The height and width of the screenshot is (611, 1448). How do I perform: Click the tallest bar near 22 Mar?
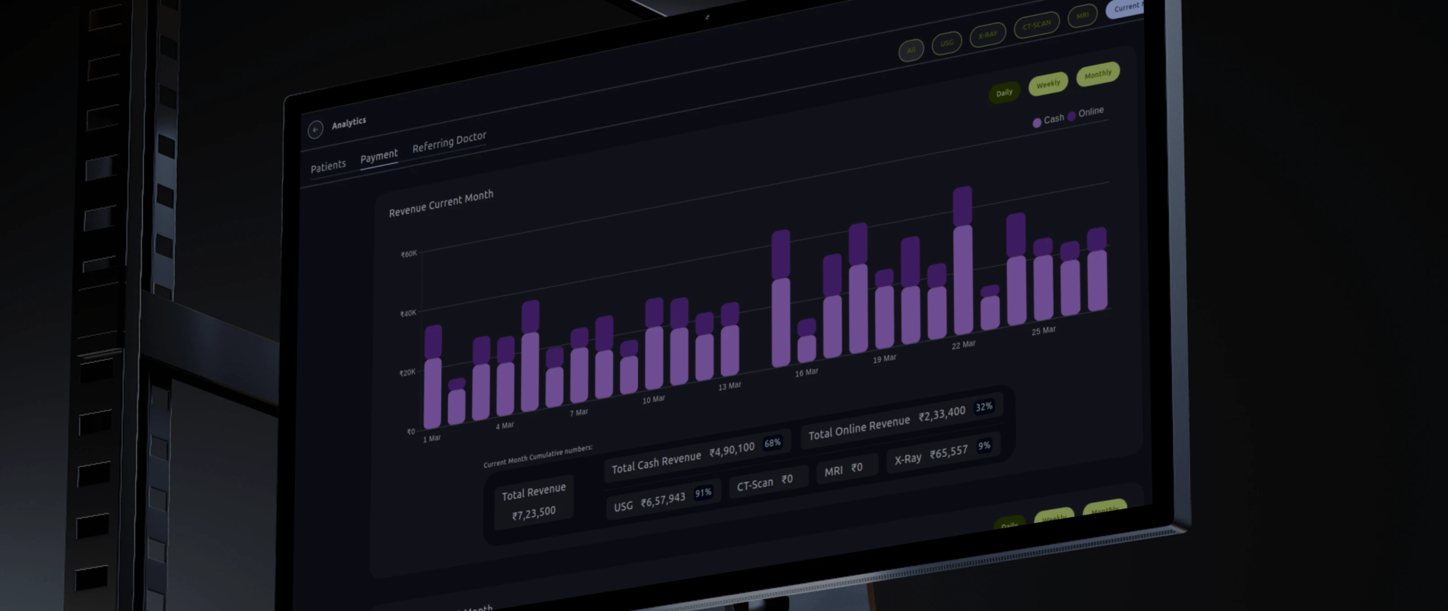tap(963, 261)
